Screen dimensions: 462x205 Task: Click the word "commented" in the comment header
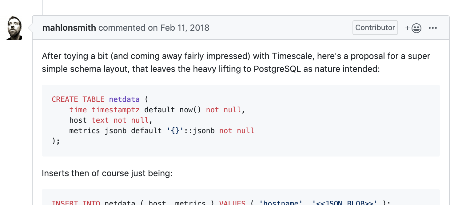click(x=122, y=28)
